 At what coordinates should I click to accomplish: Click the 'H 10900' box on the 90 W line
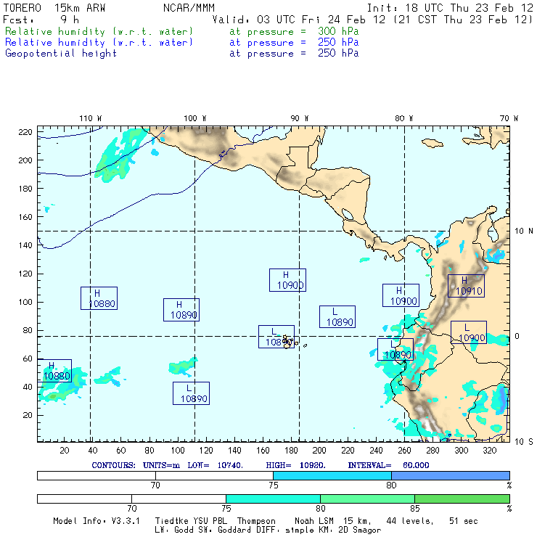(287, 280)
